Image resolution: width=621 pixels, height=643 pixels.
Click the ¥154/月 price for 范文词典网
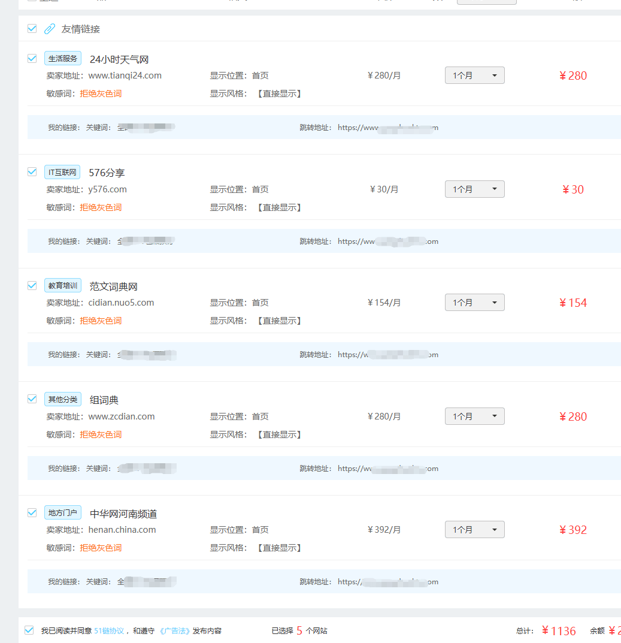click(x=384, y=303)
